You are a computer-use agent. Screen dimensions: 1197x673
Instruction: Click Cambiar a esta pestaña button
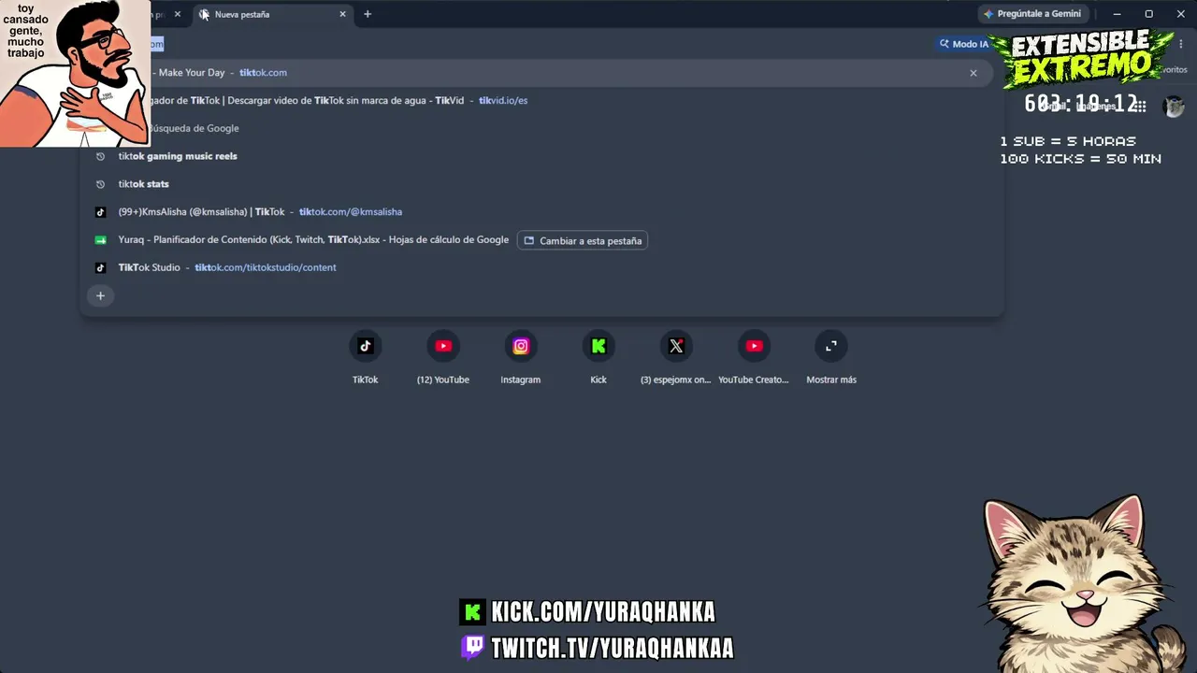click(x=583, y=240)
